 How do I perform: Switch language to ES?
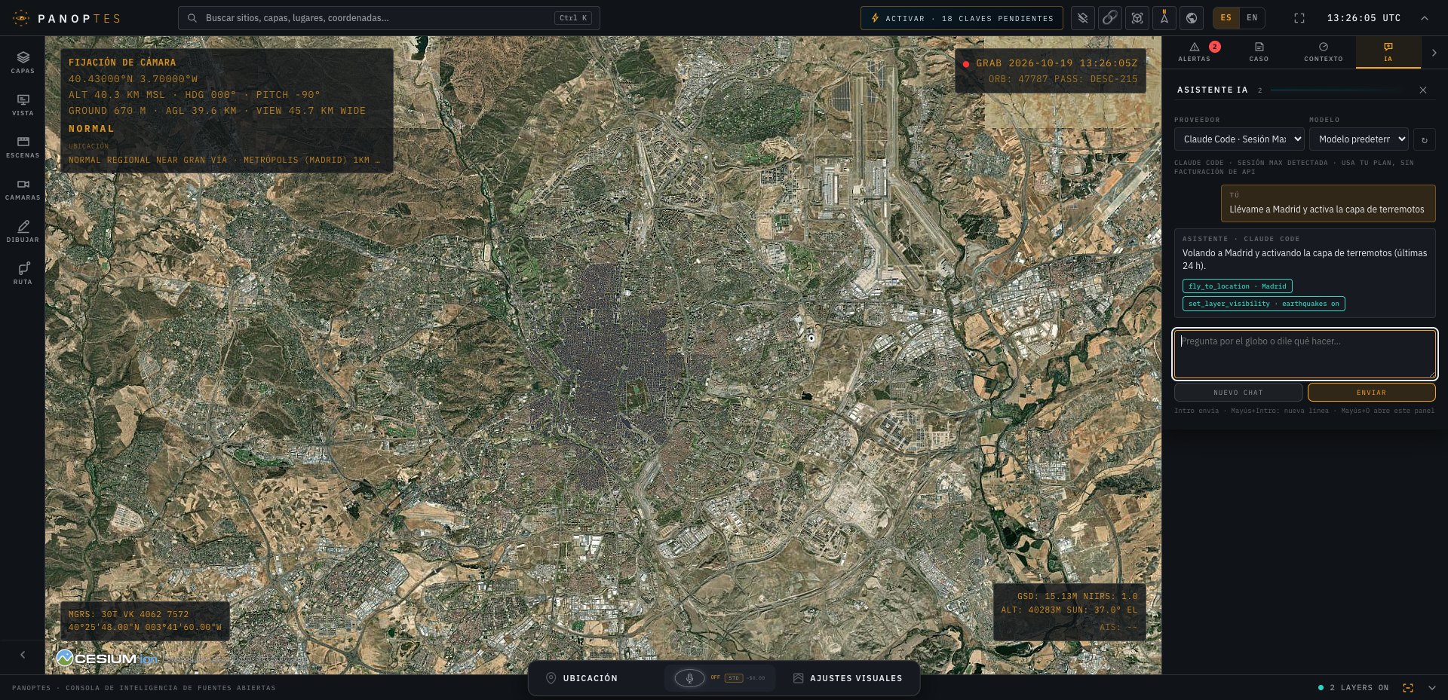[1226, 18]
